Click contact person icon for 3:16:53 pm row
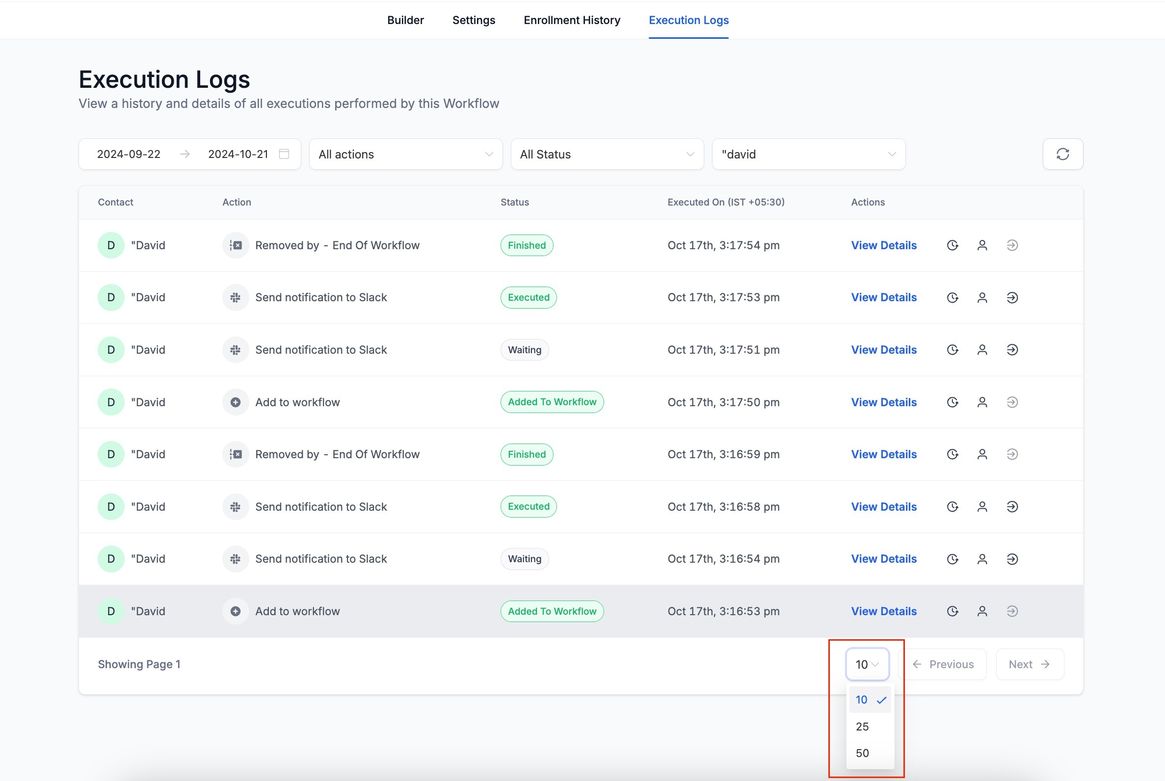The height and width of the screenshot is (781, 1165). point(981,611)
